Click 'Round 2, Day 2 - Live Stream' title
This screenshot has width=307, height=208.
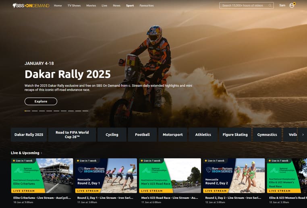click(x=233, y=198)
